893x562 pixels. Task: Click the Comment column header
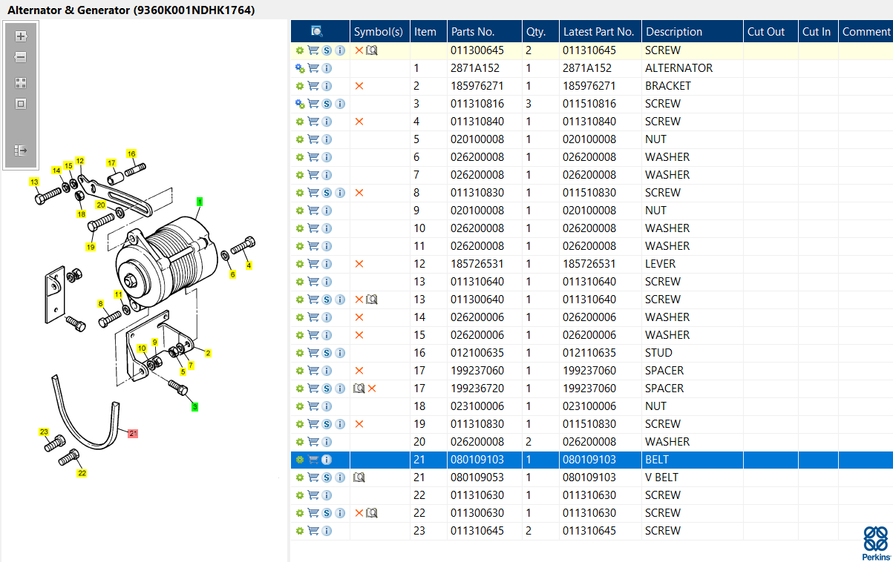pyautogui.click(x=866, y=32)
